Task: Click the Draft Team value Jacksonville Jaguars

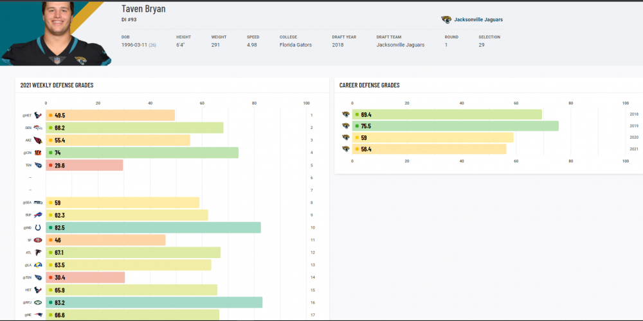Action: (401, 45)
